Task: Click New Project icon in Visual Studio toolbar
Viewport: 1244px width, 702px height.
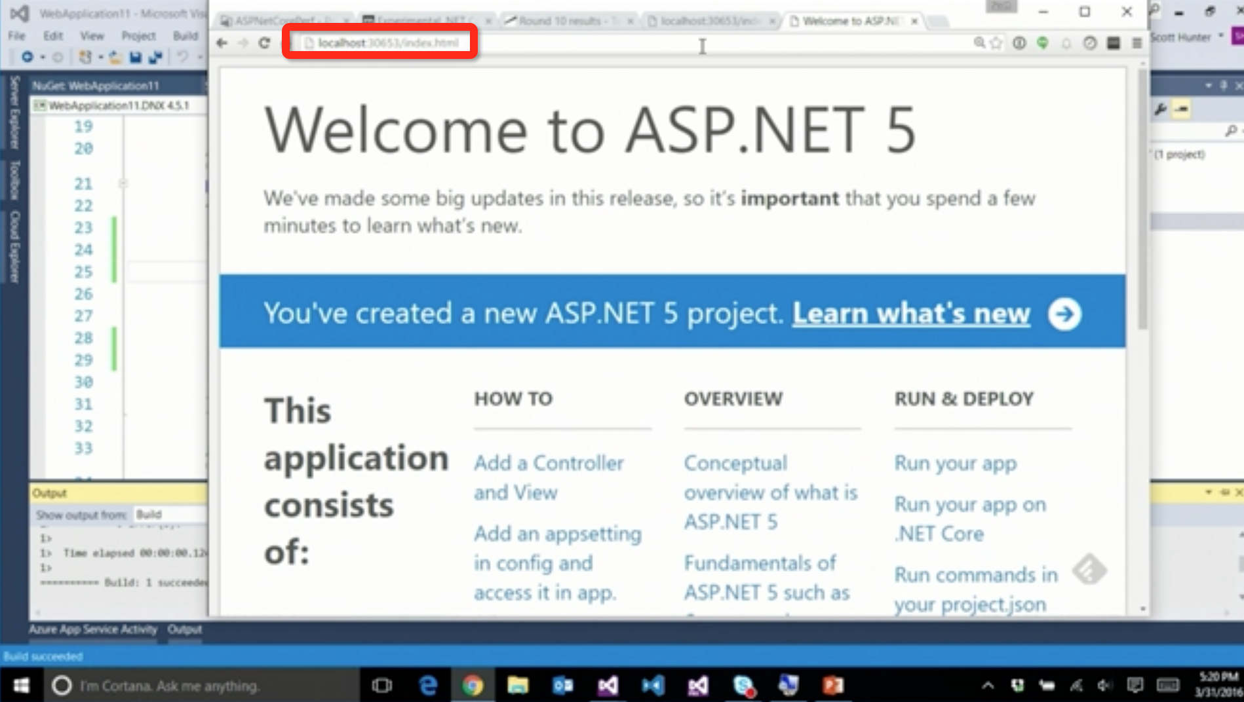Action: coord(85,58)
